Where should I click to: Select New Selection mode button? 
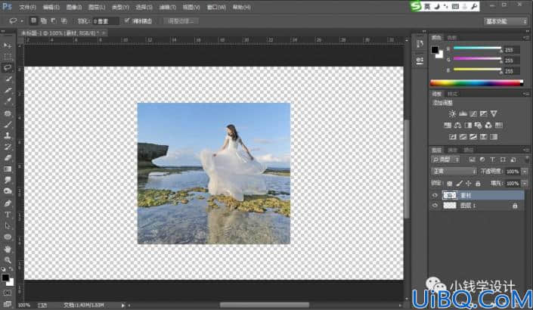pos(34,20)
